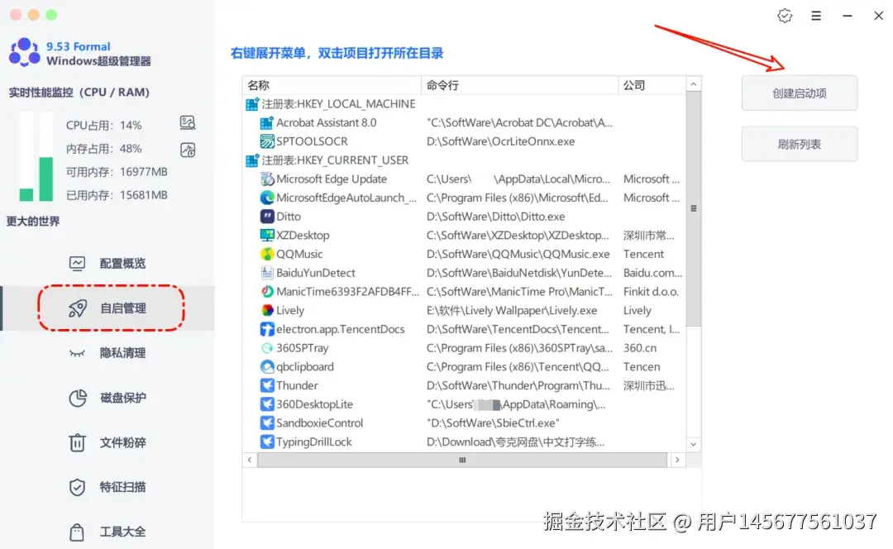The image size is (893, 549).
Task: Open the 配置概览 menu item
Action: [107, 263]
